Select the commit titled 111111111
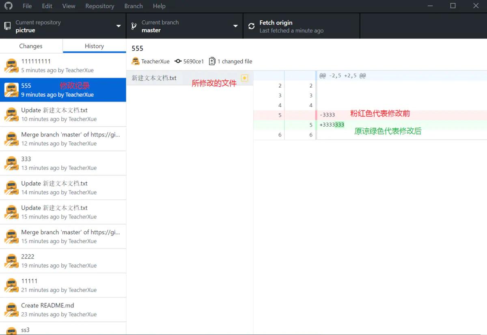The height and width of the screenshot is (335, 487). click(63, 65)
